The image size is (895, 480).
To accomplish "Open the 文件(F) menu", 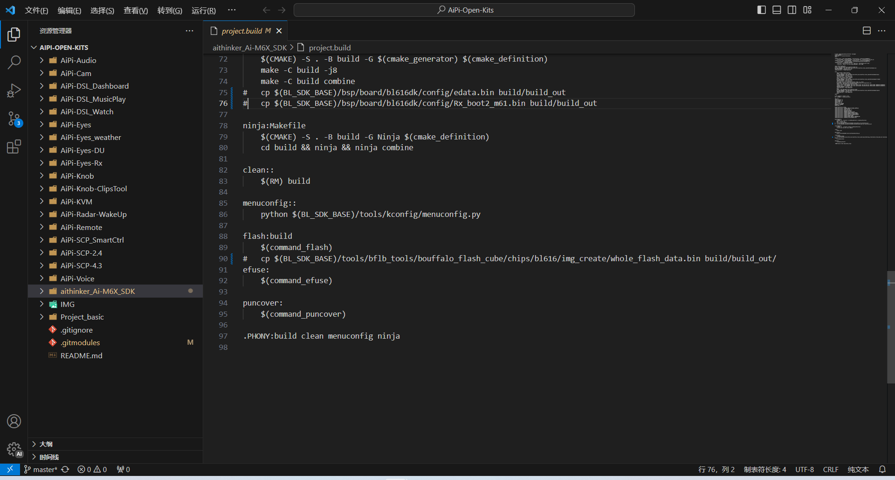I will tap(36, 10).
